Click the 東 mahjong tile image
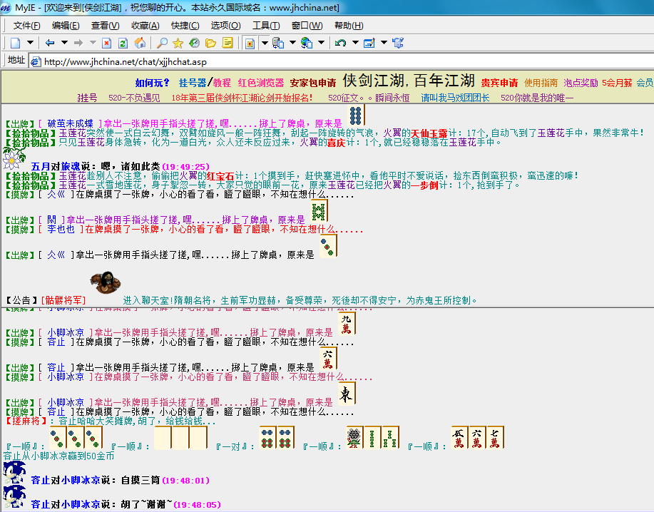The width and height of the screenshot is (654, 512). pyautogui.click(x=347, y=394)
